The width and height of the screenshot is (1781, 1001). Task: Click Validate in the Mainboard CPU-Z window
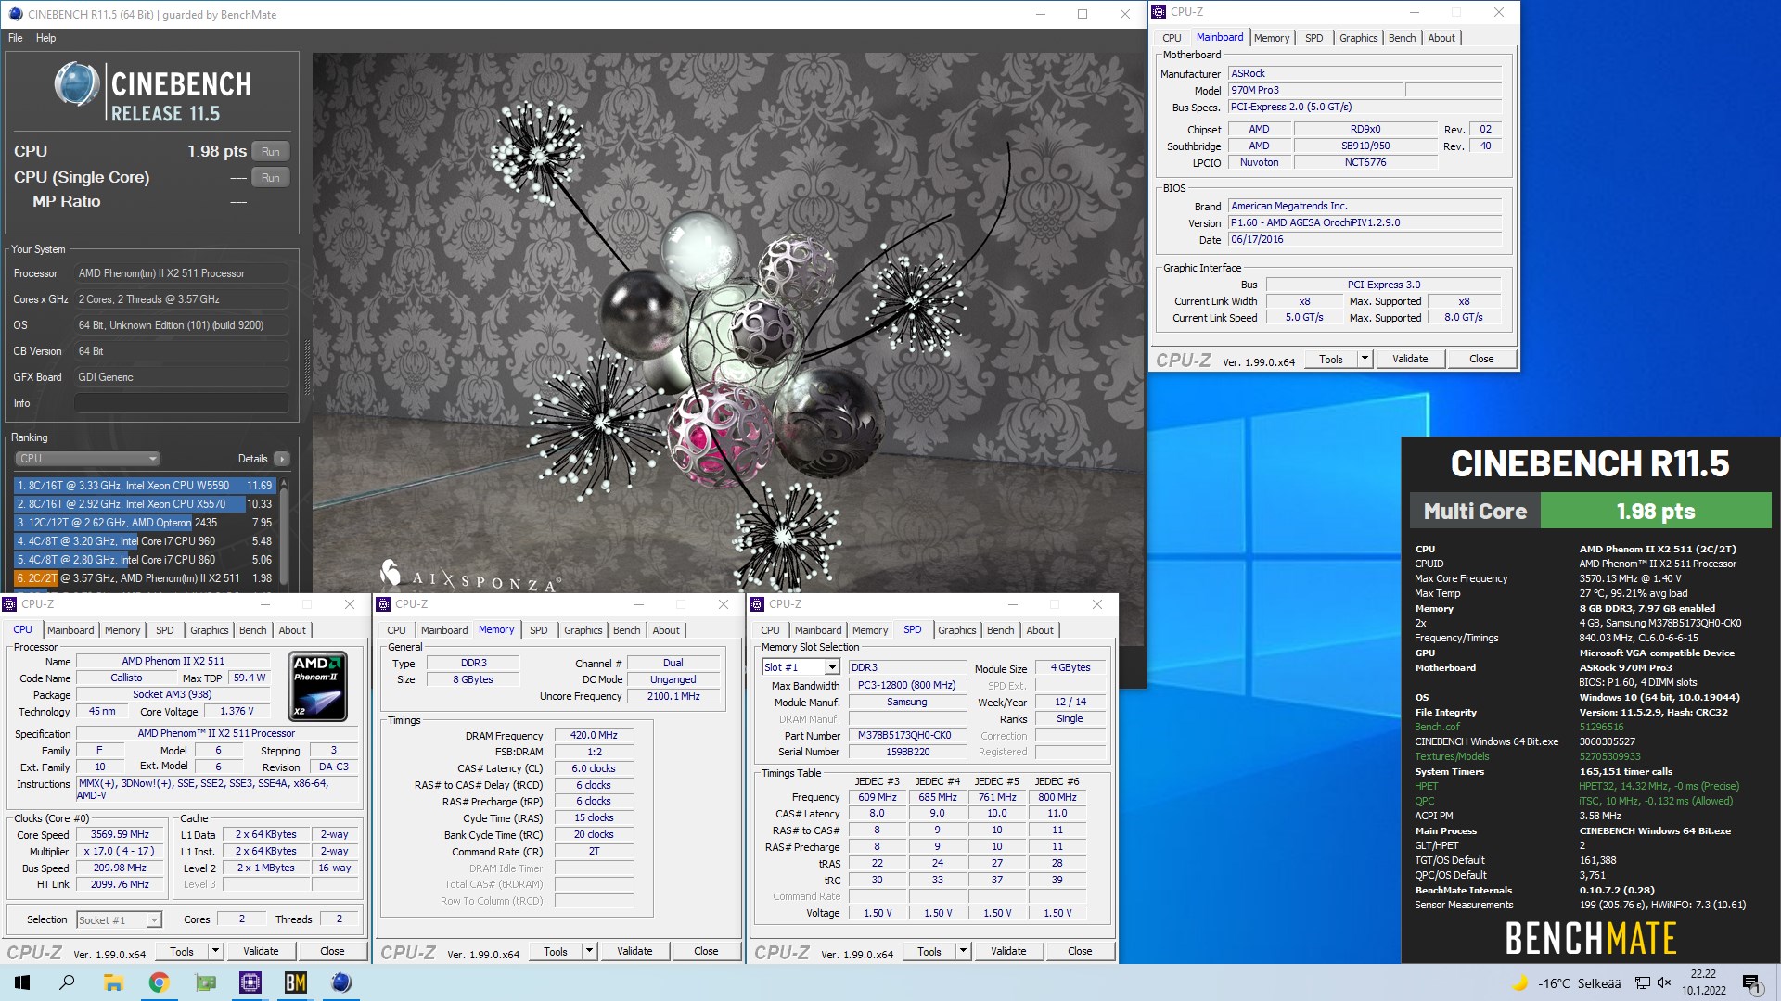[x=1410, y=359]
